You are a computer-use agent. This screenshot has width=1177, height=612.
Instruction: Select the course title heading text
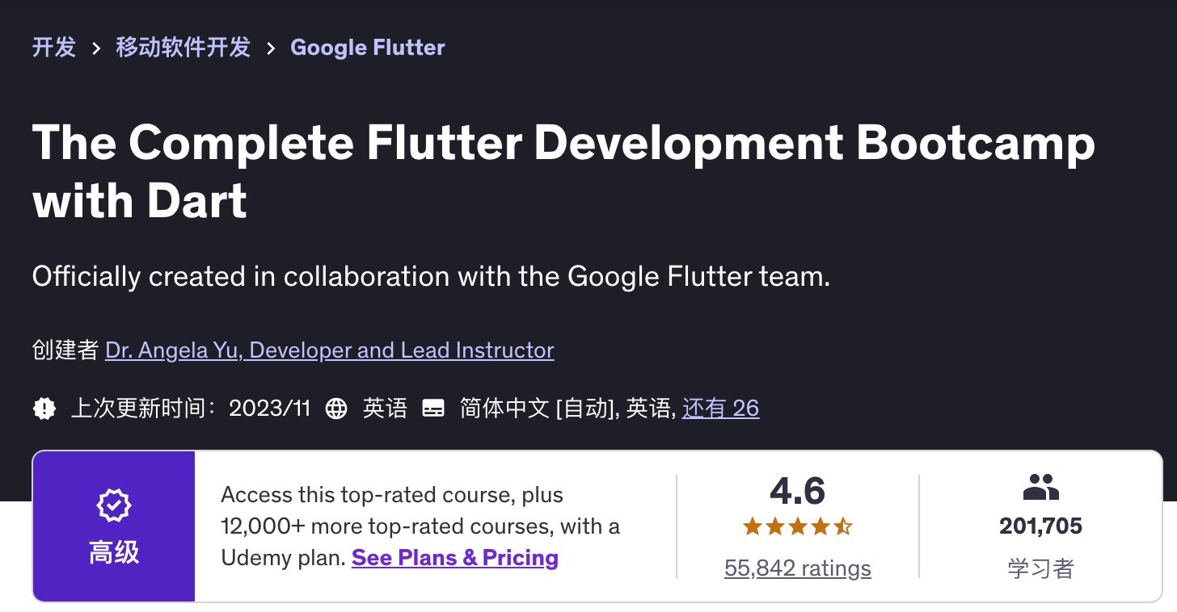tap(563, 171)
